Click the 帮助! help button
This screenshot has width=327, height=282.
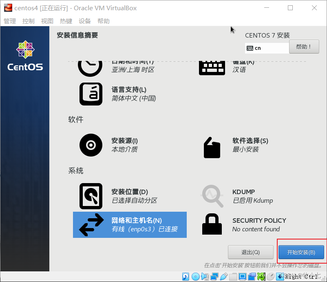(x=304, y=47)
